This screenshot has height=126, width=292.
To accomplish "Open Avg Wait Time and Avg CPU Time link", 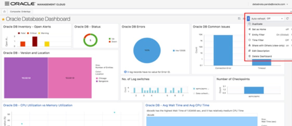I will coord(177,105).
